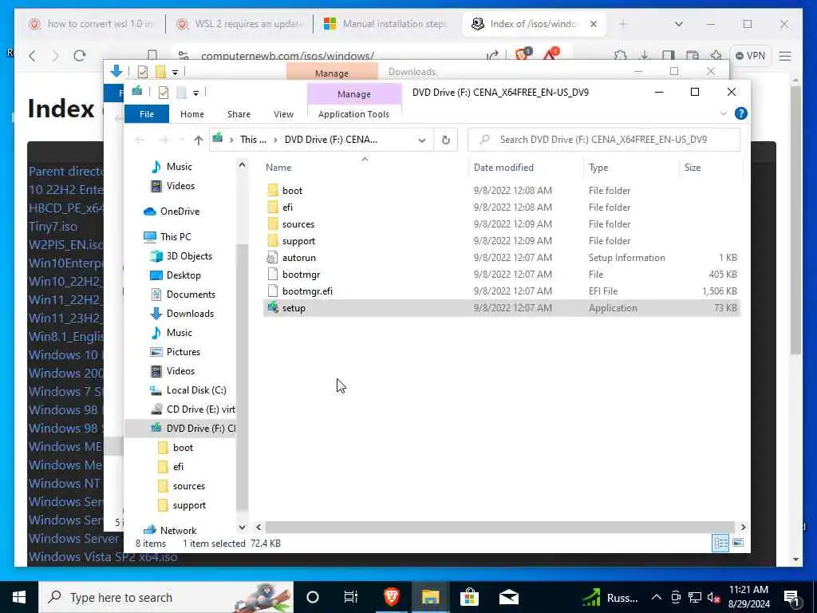Switch to details view layout icon
The height and width of the screenshot is (613, 817).
tap(720, 543)
